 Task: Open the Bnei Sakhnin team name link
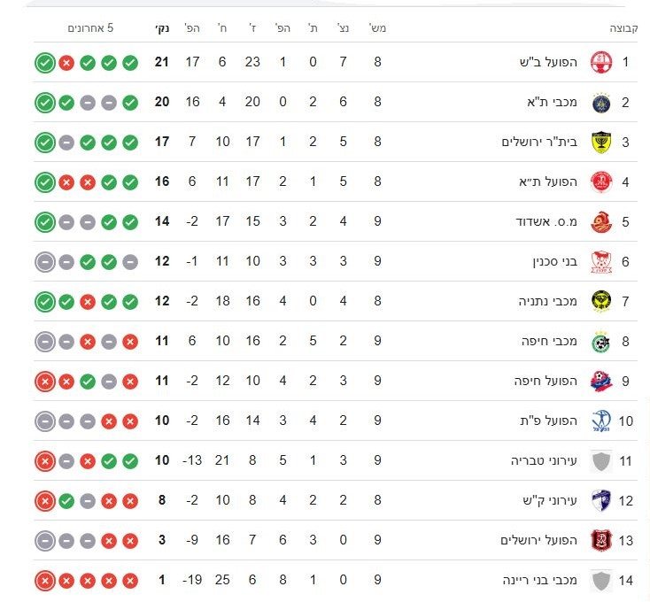pyautogui.click(x=555, y=262)
